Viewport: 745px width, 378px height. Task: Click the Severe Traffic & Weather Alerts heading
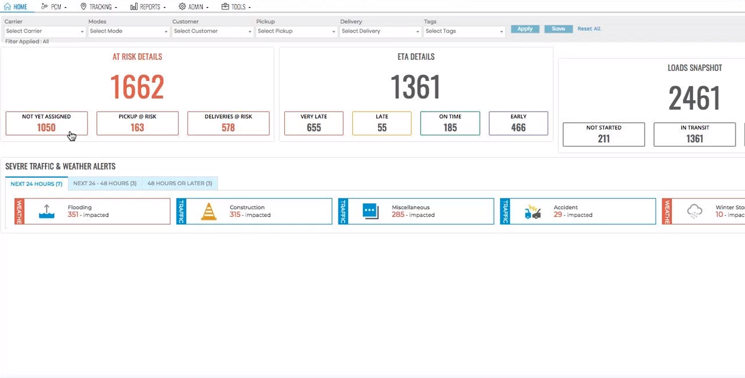[x=60, y=167]
